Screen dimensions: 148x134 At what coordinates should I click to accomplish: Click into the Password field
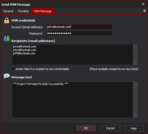pos(79,33)
